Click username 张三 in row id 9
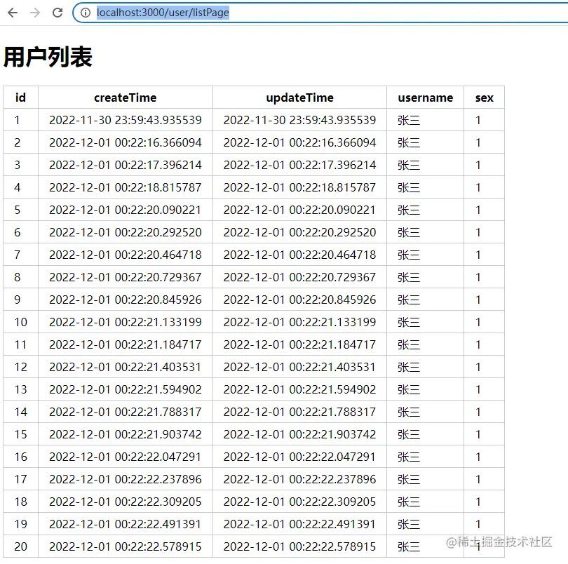 pos(409,300)
